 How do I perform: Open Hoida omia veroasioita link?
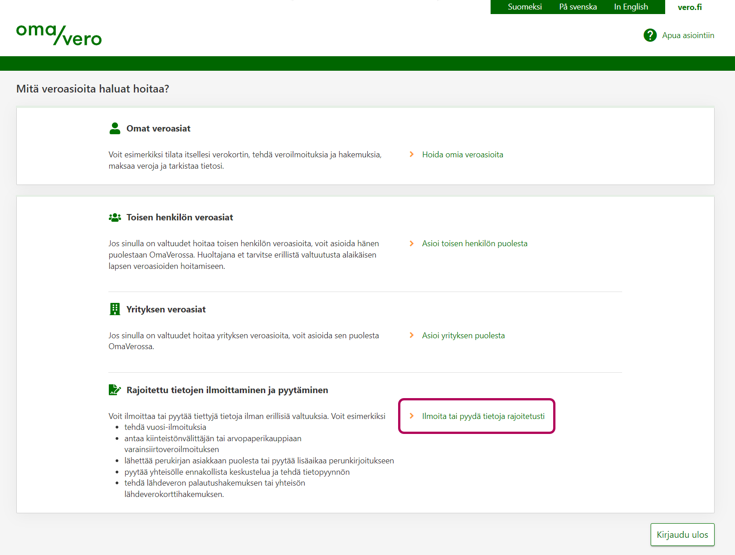pos(462,155)
